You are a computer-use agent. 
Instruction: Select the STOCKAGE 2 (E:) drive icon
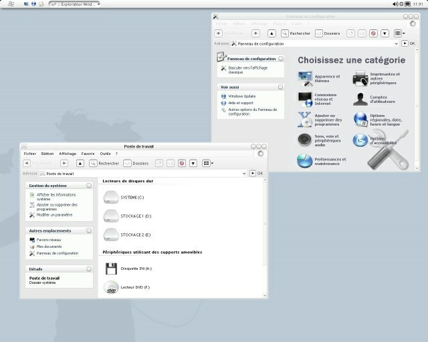111,234
